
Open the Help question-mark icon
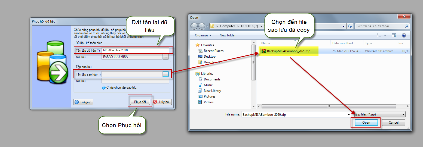tap(404, 35)
